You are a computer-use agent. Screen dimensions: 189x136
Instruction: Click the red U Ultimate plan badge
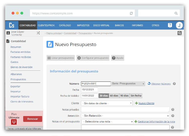click(14, 122)
